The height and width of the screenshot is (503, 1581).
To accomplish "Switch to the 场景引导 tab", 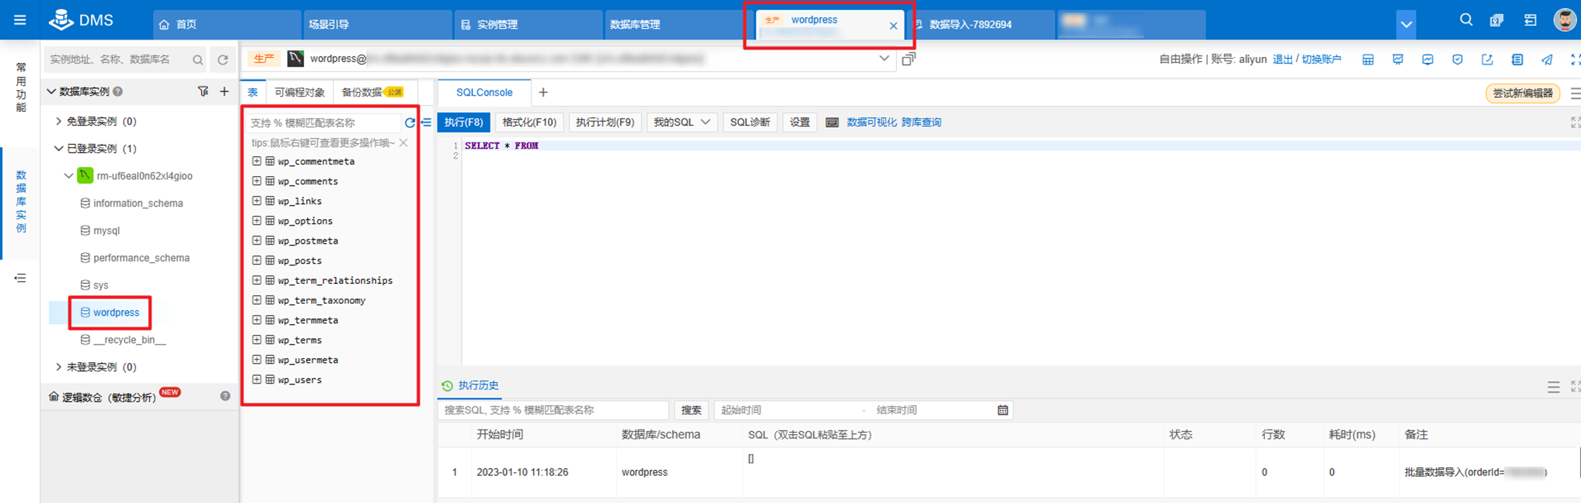I will [376, 24].
